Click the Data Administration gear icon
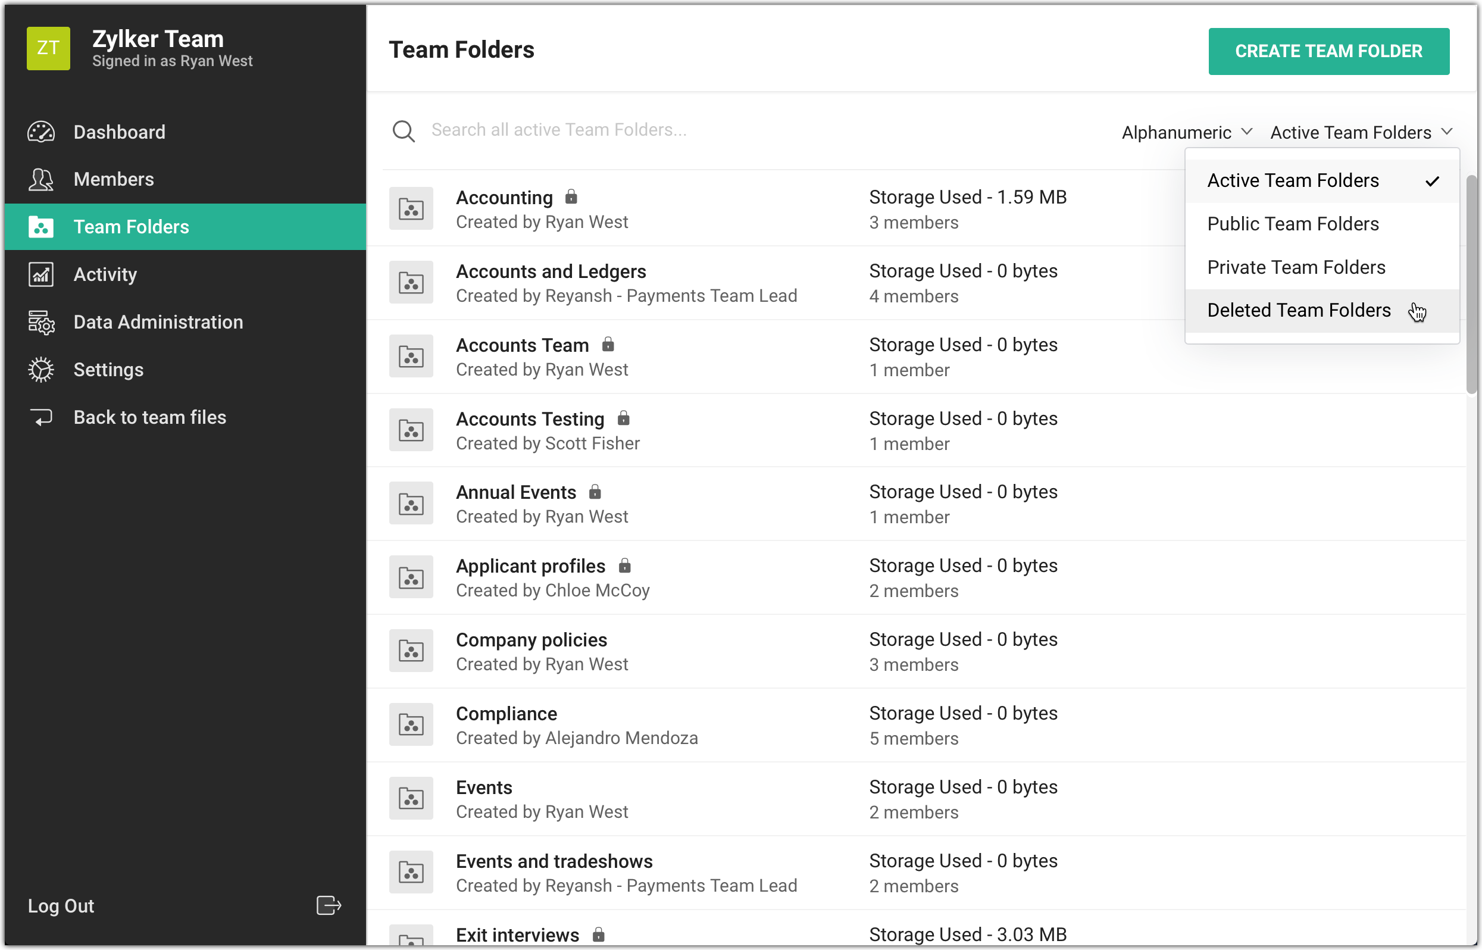This screenshot has width=1482, height=950. (40, 322)
